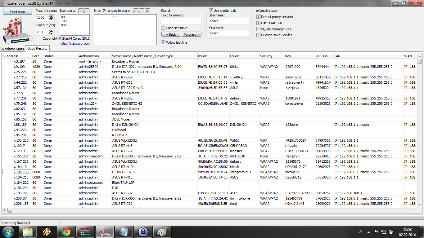Uncheck Follow last line
Screen dimensions: 424x238
163,42
